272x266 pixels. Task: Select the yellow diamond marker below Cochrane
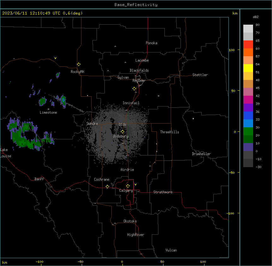click(x=107, y=186)
